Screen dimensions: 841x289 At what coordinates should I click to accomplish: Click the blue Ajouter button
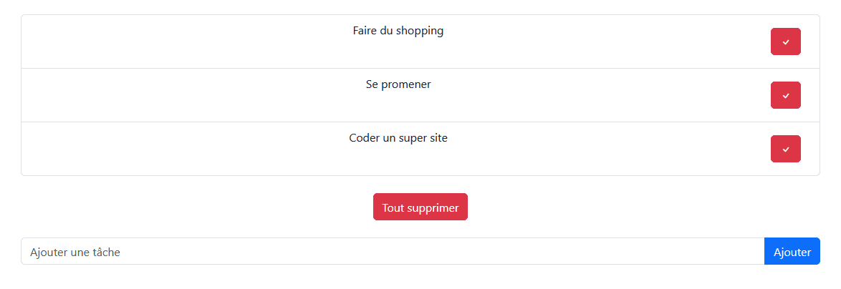click(x=792, y=251)
